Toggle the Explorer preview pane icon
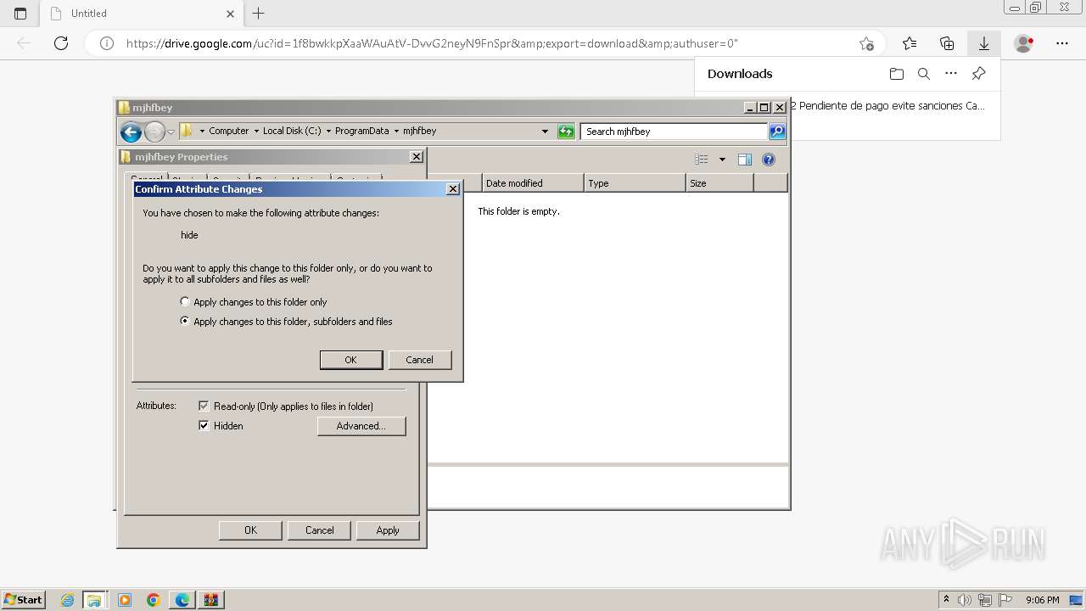The height and width of the screenshot is (611, 1086). pyautogui.click(x=745, y=160)
